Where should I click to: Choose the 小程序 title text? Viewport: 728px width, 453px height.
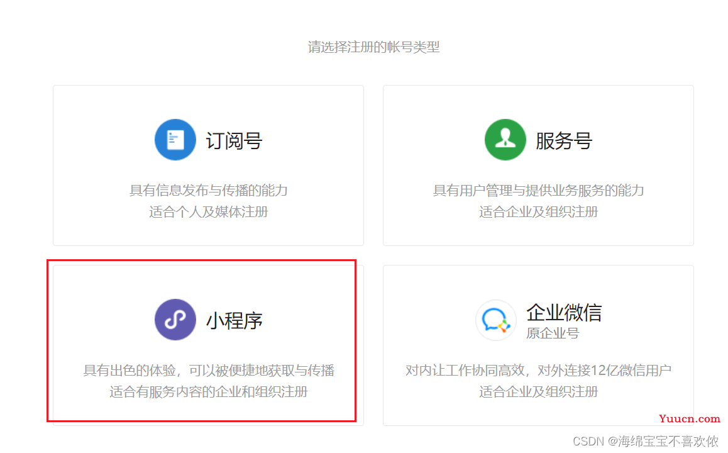coord(234,321)
